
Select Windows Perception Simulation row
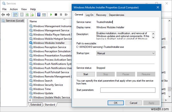click(x=50, y=51)
